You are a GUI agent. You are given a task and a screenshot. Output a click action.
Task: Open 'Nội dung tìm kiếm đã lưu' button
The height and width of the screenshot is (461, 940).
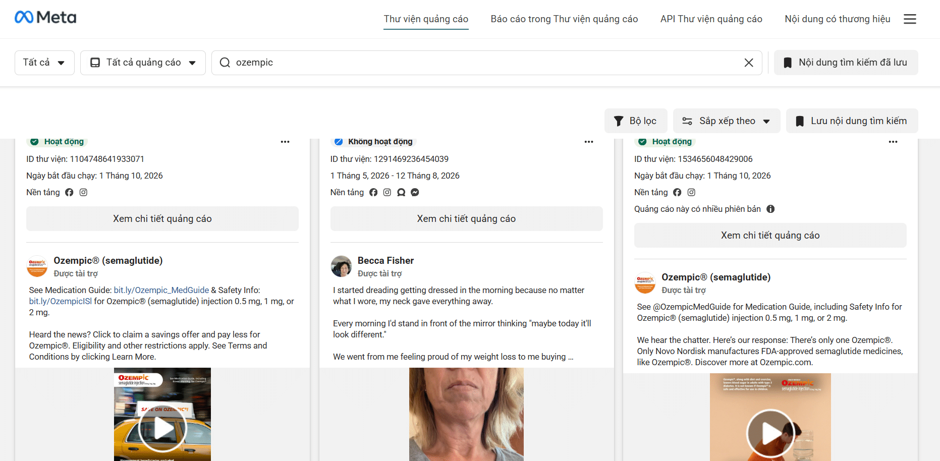click(846, 63)
